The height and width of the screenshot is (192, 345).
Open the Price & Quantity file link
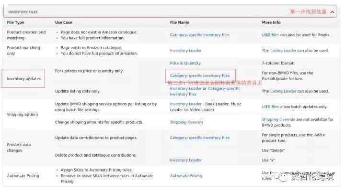pyautogui.click(x=185, y=63)
